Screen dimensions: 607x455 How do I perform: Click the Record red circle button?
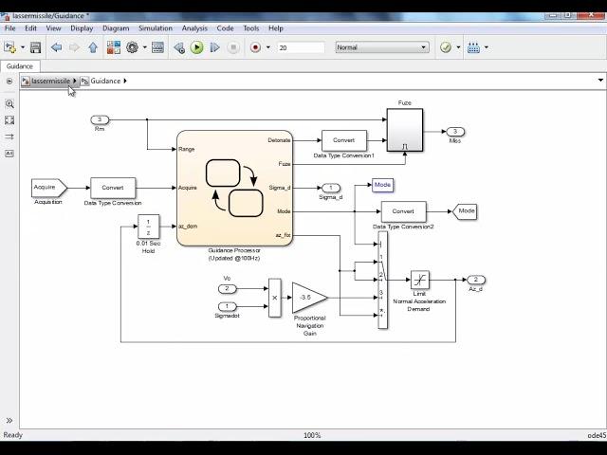(255, 47)
